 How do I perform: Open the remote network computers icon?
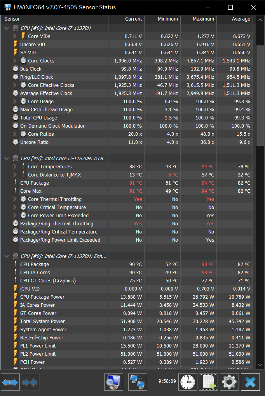pos(138,382)
